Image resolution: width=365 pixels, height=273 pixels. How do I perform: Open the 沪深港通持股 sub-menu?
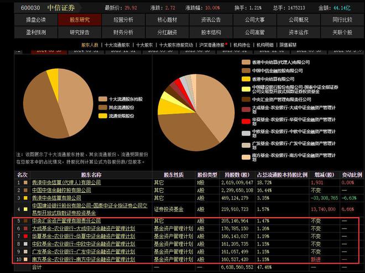tap(212, 45)
